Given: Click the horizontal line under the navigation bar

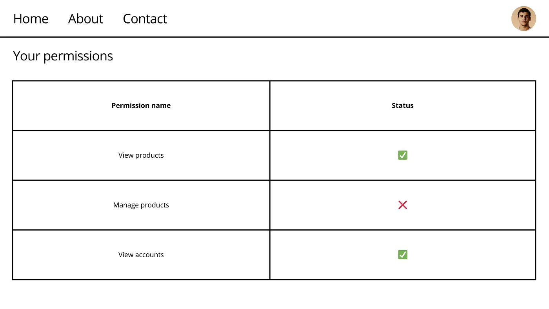Looking at the screenshot, I should coord(274,37).
